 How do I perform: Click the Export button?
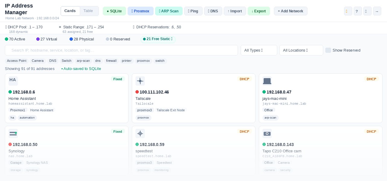259,11
